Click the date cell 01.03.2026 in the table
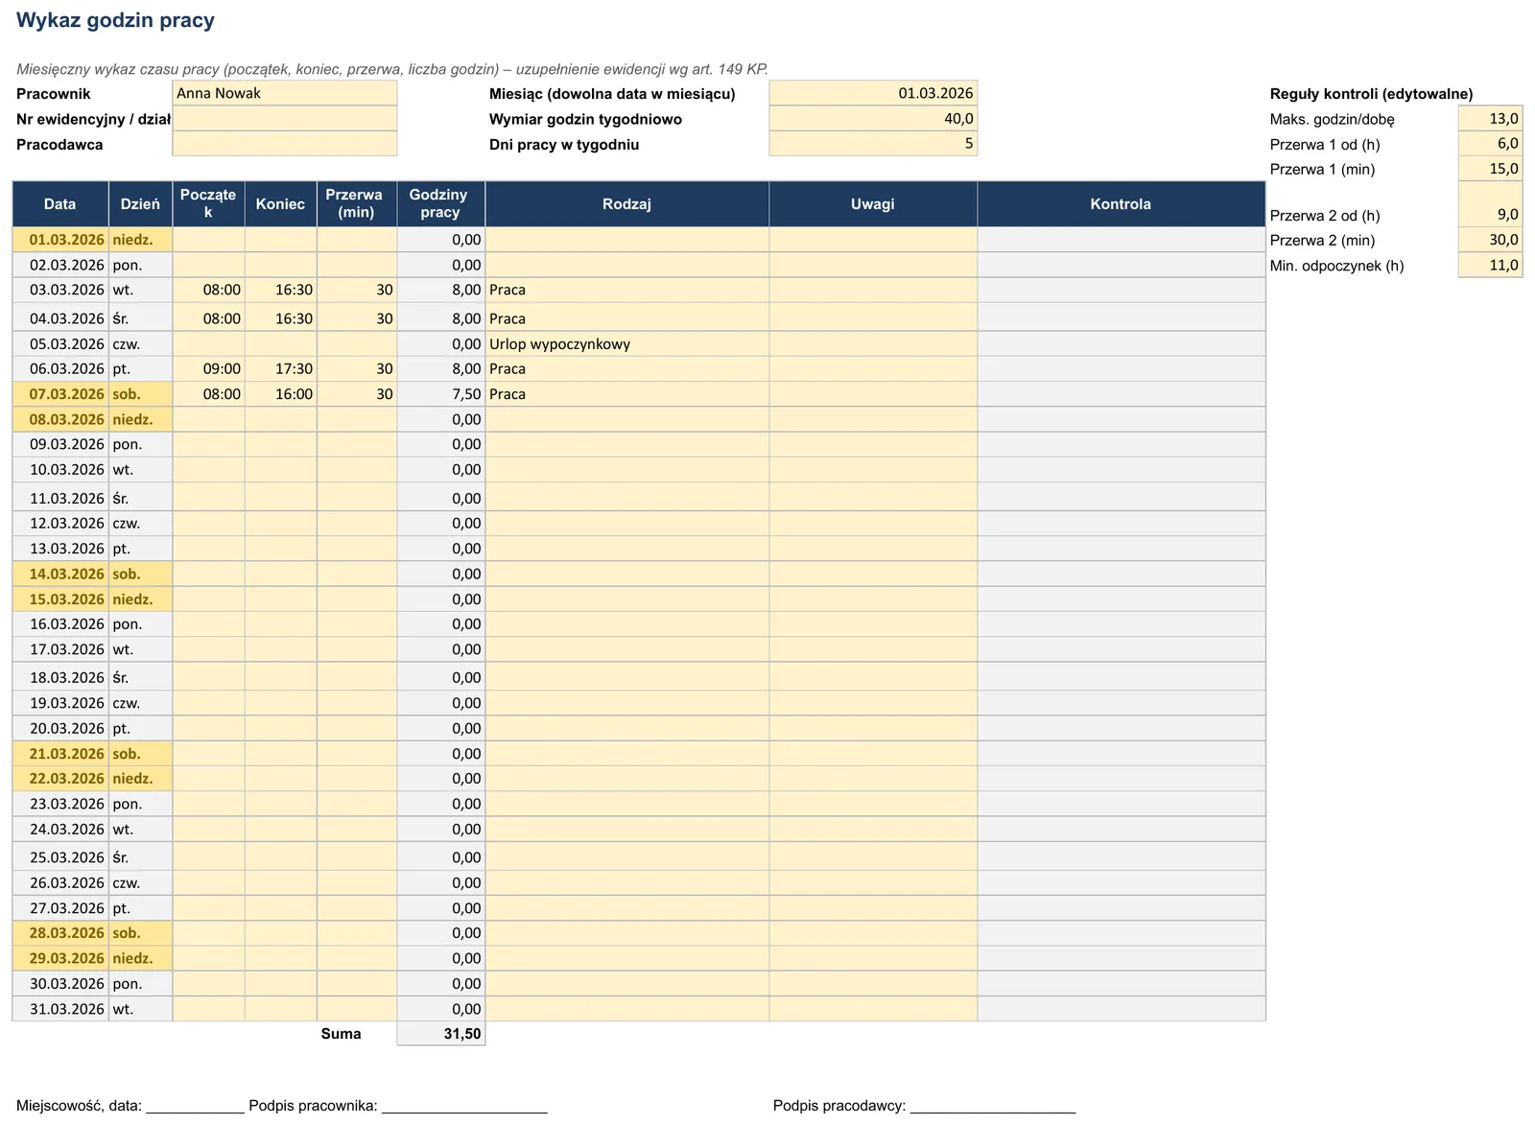 (x=60, y=240)
